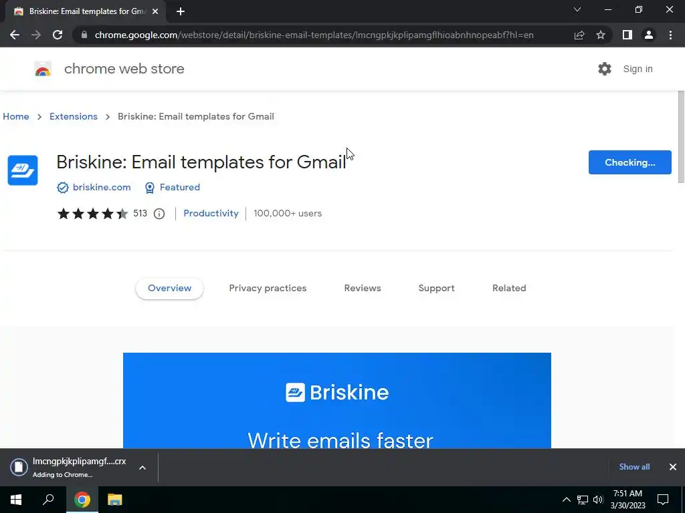Viewport: 685px width, 513px height.
Task: Close the Briskine browser tab
Action: (155, 11)
